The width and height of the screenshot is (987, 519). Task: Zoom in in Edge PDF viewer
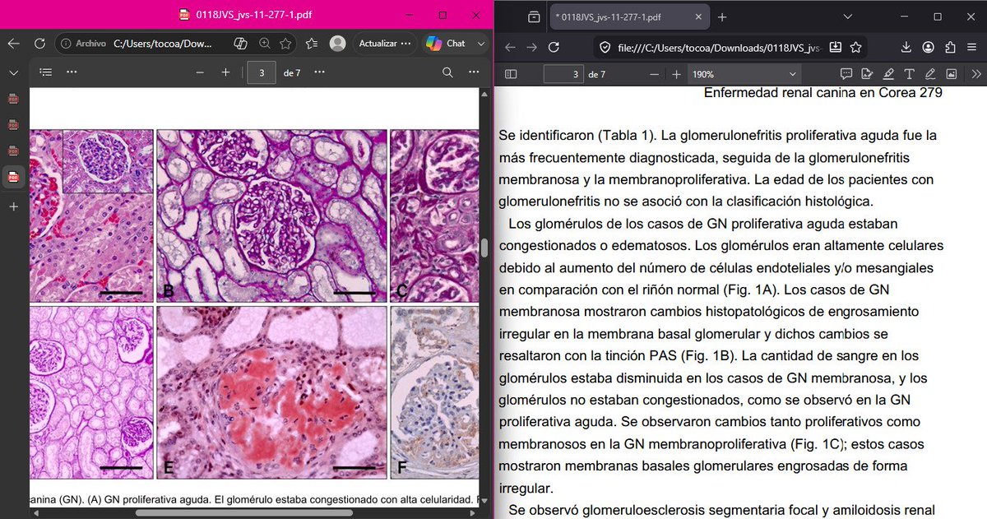pos(225,72)
